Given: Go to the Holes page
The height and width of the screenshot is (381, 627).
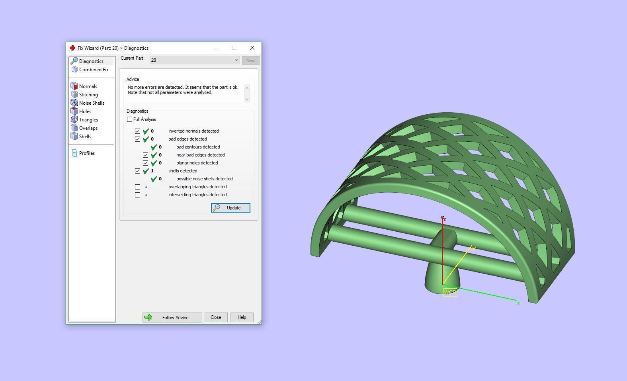Looking at the screenshot, I should pyautogui.click(x=85, y=111).
